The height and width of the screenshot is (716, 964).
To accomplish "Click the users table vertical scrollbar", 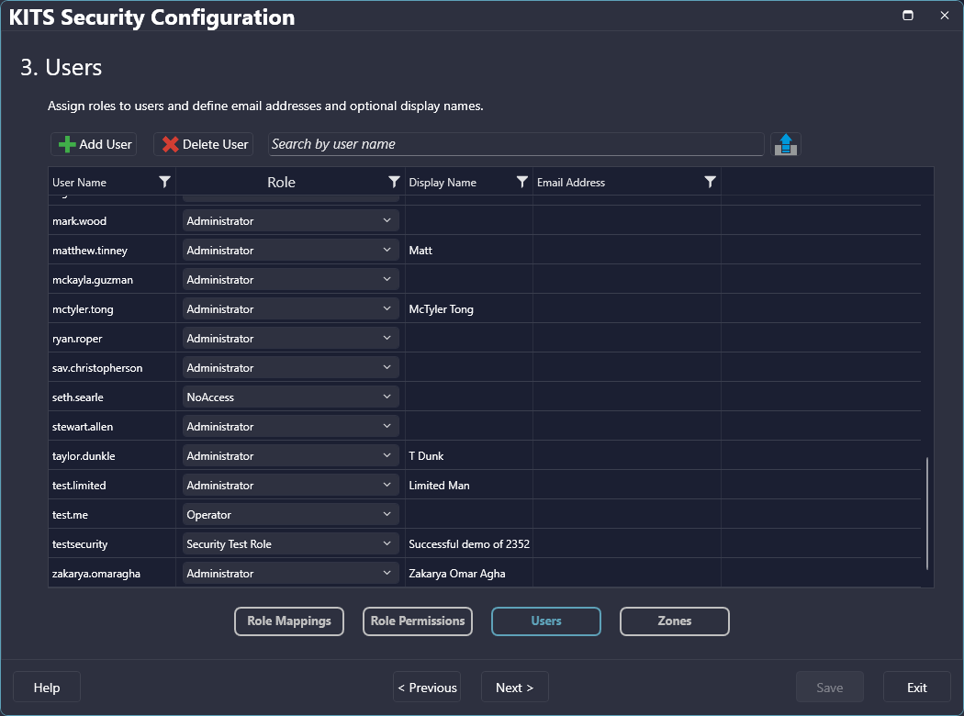I will 927,512.
